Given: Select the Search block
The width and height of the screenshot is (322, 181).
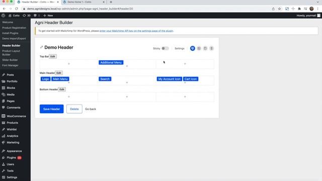Looking at the screenshot, I should pos(105,79).
